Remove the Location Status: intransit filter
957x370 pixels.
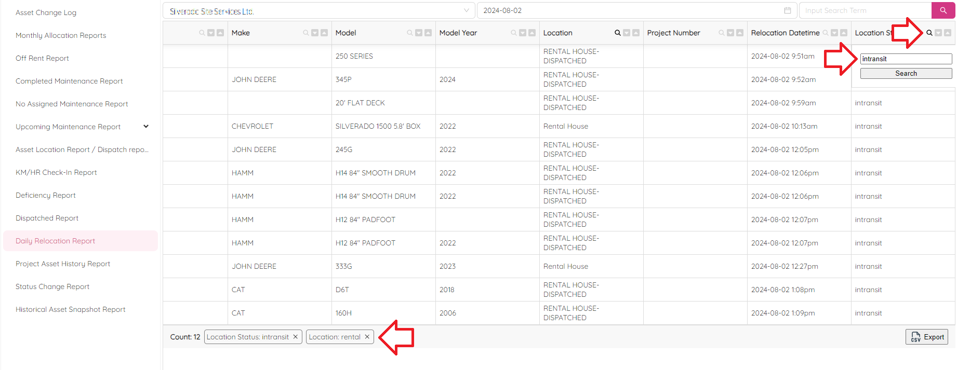(295, 337)
